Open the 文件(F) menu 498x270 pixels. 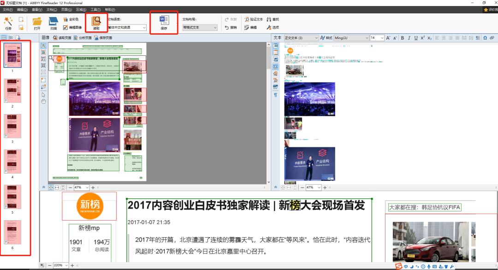[8, 10]
